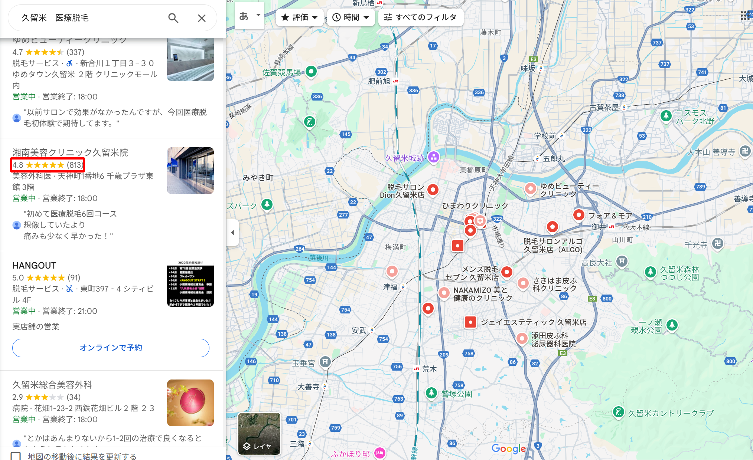Click 実店舗の営業 text under HANGOUT
This screenshot has height=460, width=753.
pyautogui.click(x=36, y=326)
